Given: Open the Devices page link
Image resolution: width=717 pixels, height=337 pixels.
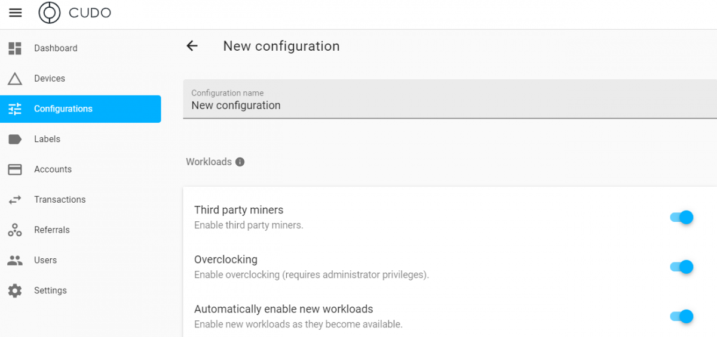Looking at the screenshot, I should pos(50,79).
